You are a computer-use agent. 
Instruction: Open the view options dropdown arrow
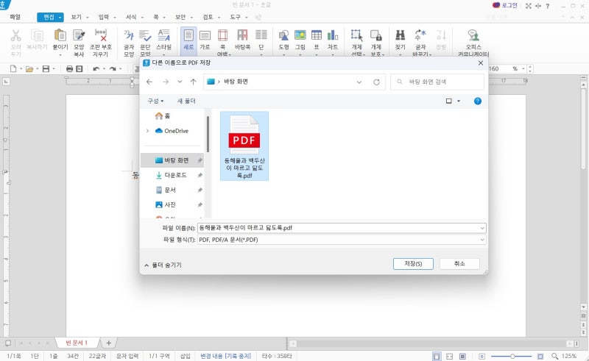pyautogui.click(x=459, y=101)
